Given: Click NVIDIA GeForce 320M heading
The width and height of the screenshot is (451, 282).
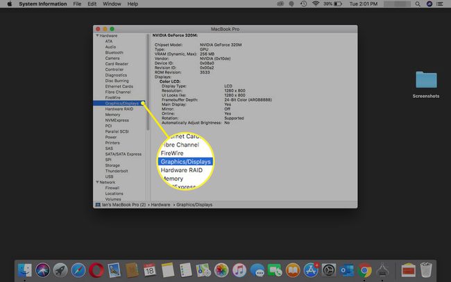Looking at the screenshot, I should [x=175, y=35].
